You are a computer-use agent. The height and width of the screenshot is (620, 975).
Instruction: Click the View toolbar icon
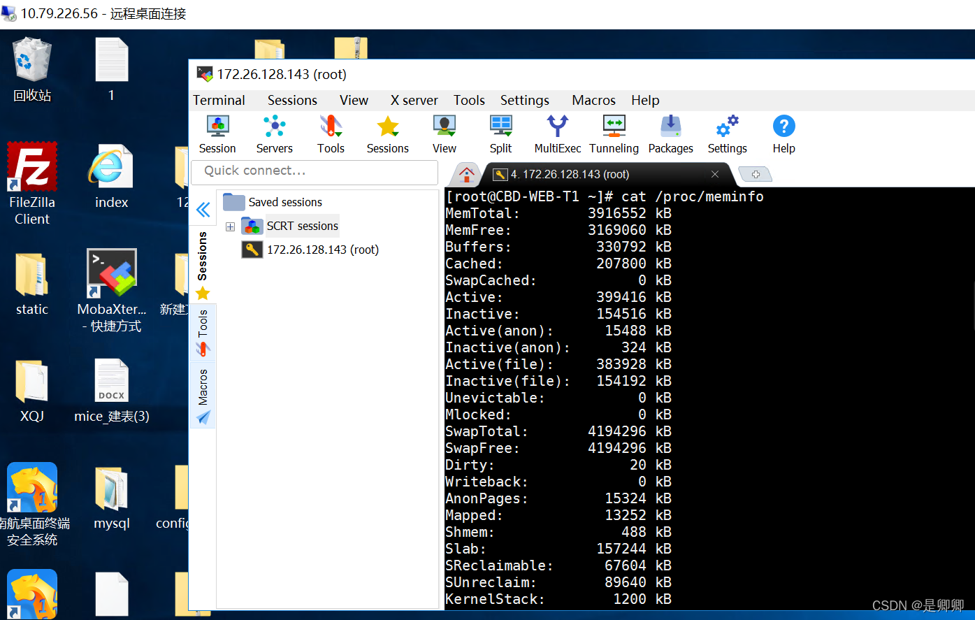point(444,134)
